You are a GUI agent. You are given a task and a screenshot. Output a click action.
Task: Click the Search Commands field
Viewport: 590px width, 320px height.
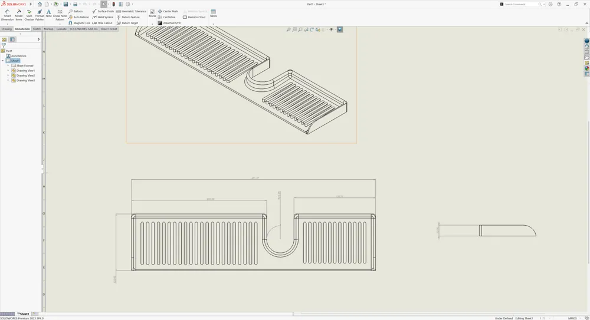tap(521, 4)
